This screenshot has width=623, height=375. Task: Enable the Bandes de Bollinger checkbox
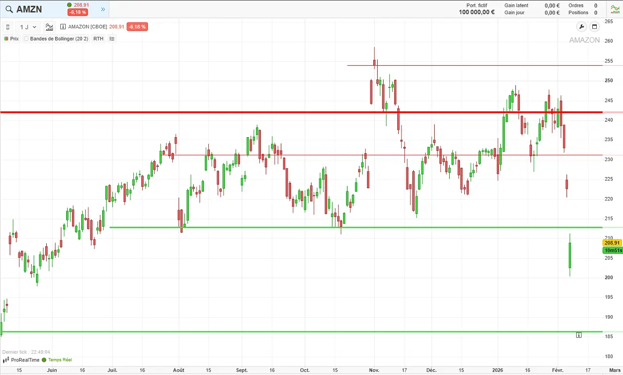(26, 38)
